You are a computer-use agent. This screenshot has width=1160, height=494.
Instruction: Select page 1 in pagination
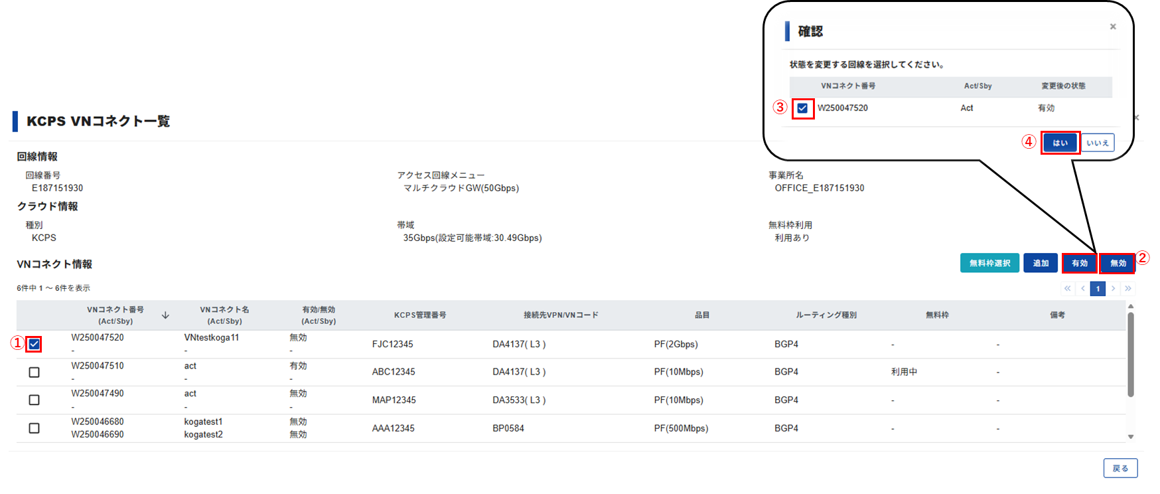(1098, 289)
